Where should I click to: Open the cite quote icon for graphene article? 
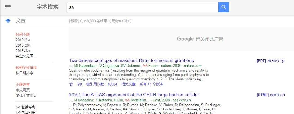(80, 84)
